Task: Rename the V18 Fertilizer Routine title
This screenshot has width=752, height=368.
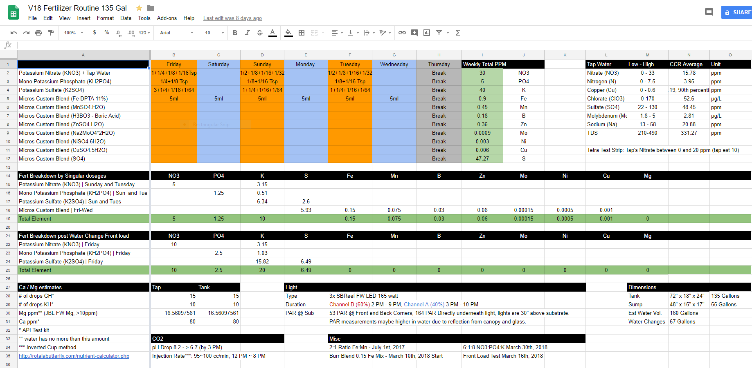Action: [77, 8]
